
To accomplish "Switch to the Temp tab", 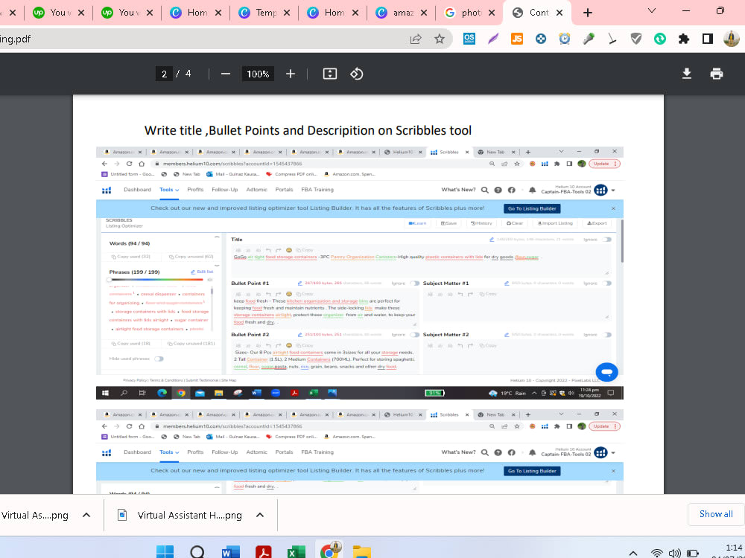I will [x=264, y=13].
